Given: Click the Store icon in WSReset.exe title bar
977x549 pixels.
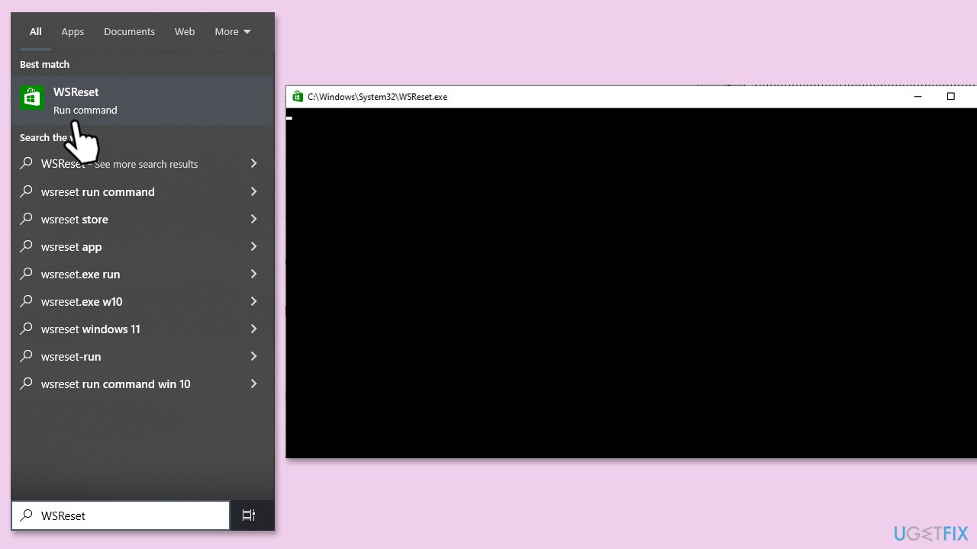Looking at the screenshot, I should [x=298, y=97].
